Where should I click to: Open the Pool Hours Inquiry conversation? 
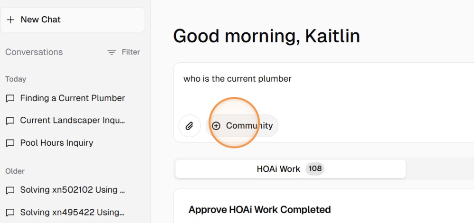[57, 143]
